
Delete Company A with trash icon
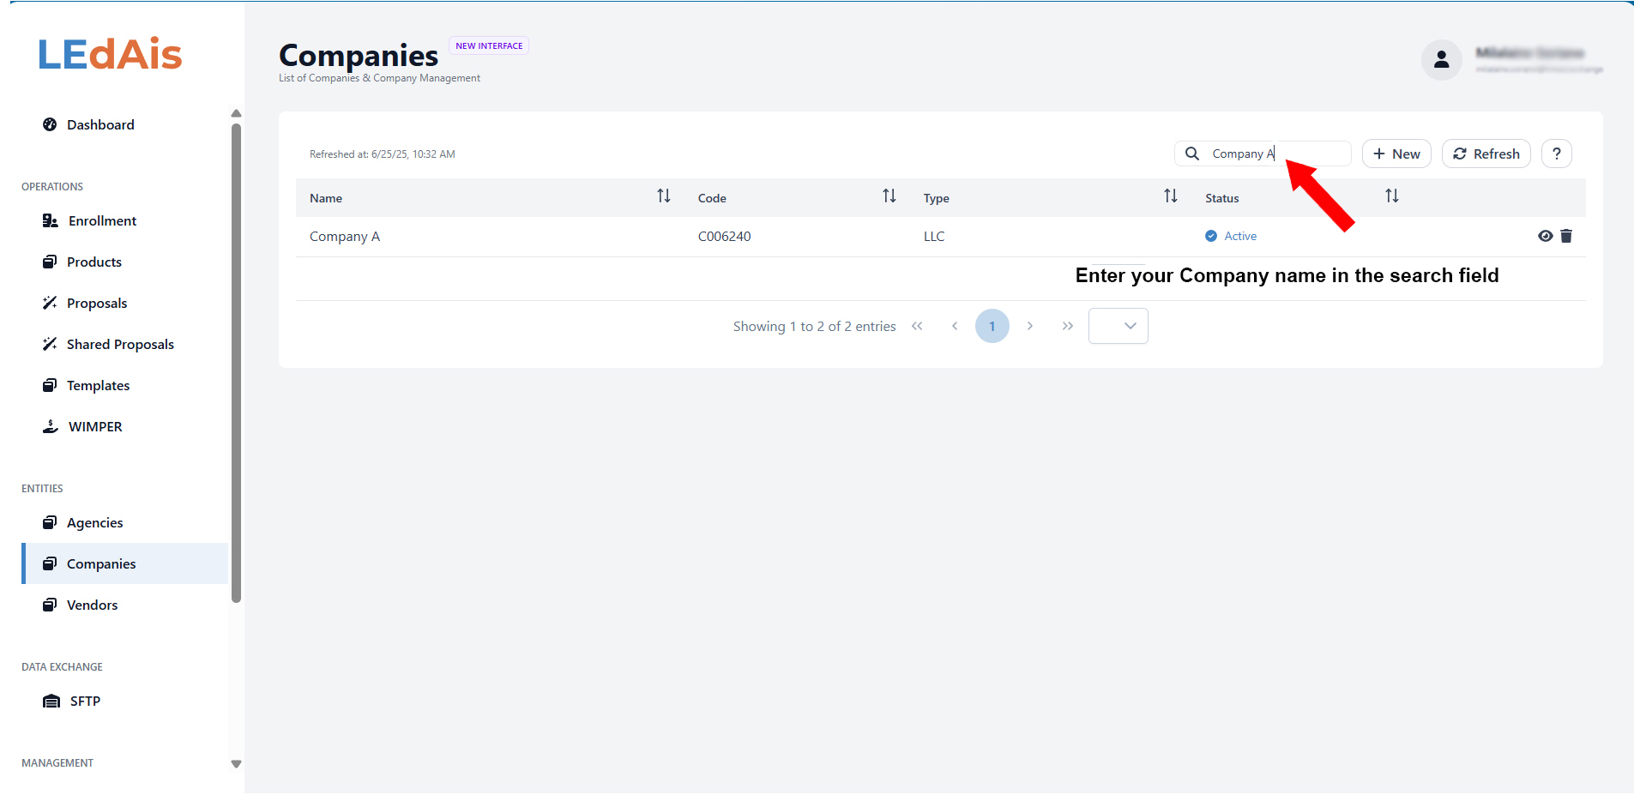pos(1566,236)
